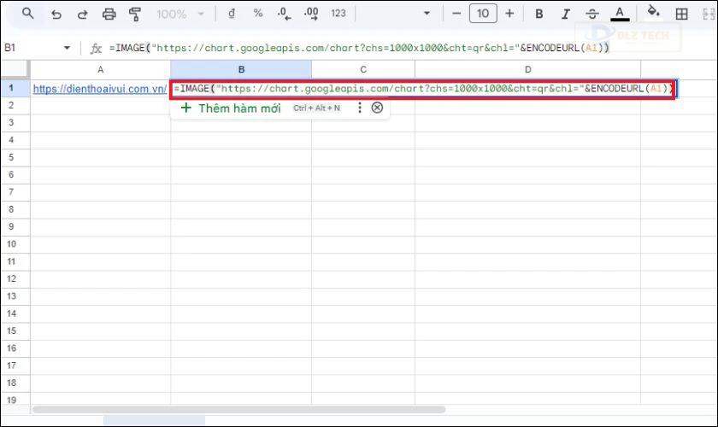Image resolution: width=718 pixels, height=427 pixels.
Task: Open the dienthoaivui.com.vn link in A1
Action: click(100, 89)
